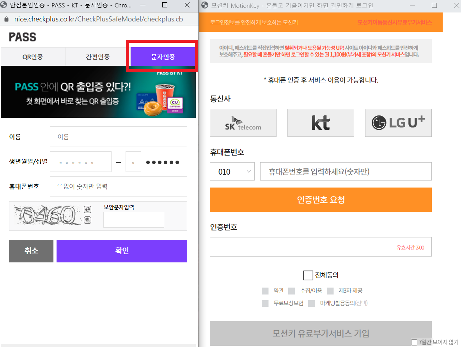Click the 취소 button
The height and width of the screenshot is (347, 461).
[31, 251]
